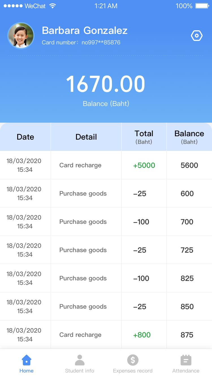
Task: Click the Detail column header
Action: pos(86,137)
